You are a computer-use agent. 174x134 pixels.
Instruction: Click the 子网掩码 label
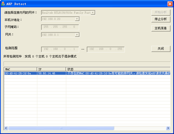click(x=12, y=27)
